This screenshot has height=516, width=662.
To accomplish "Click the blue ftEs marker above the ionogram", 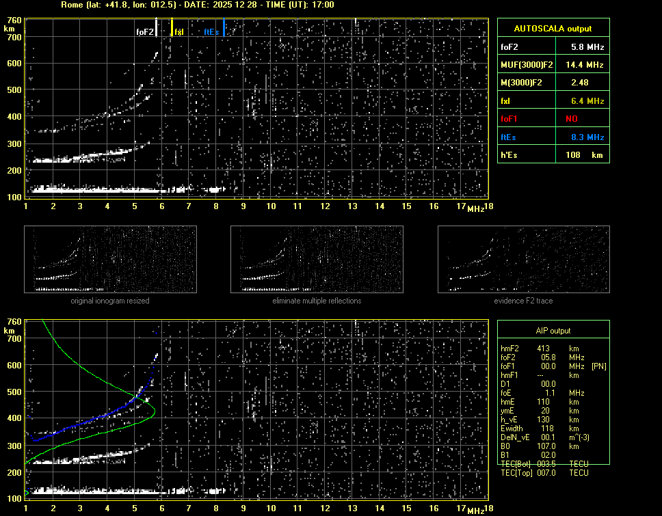I will coord(224,28).
